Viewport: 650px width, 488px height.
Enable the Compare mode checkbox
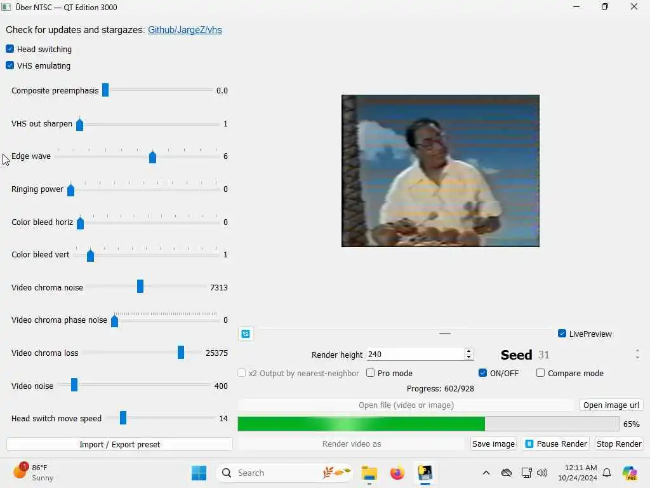point(541,373)
